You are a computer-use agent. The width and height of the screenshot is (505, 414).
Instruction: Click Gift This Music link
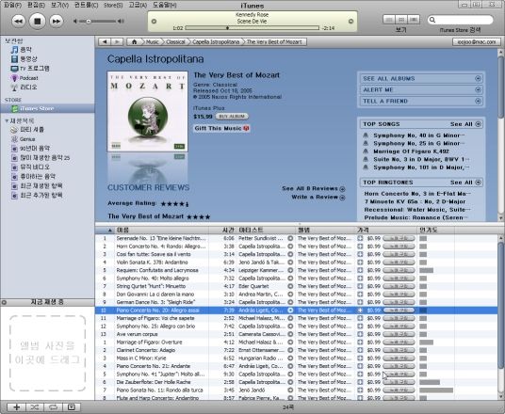[x=221, y=128]
